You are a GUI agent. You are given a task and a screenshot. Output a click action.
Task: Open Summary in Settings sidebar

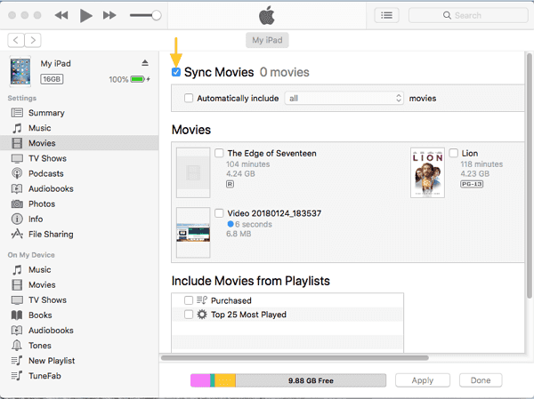click(x=46, y=113)
